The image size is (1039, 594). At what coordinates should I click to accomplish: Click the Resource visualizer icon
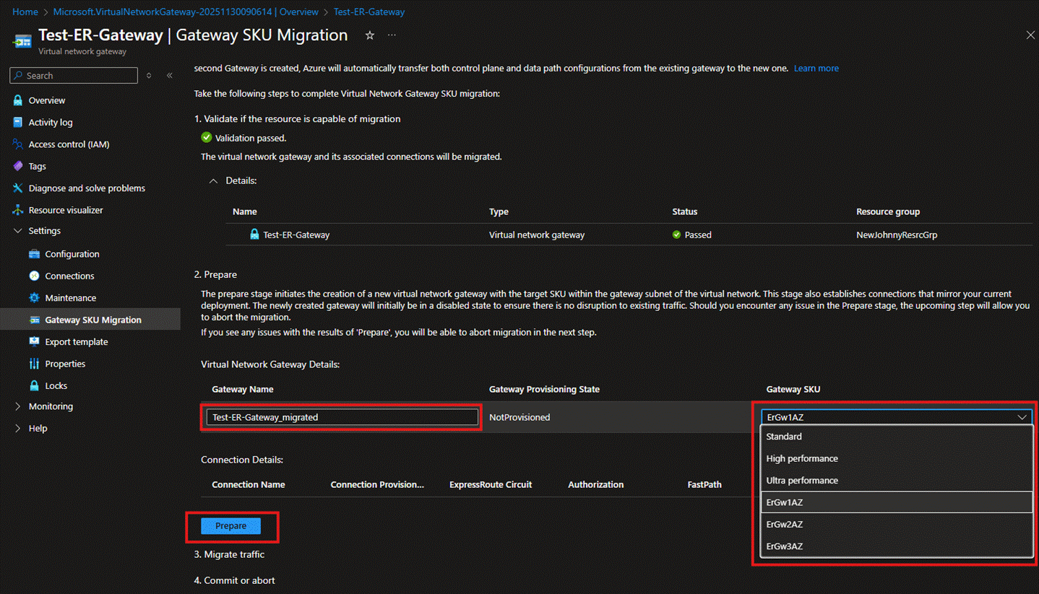[x=18, y=210]
